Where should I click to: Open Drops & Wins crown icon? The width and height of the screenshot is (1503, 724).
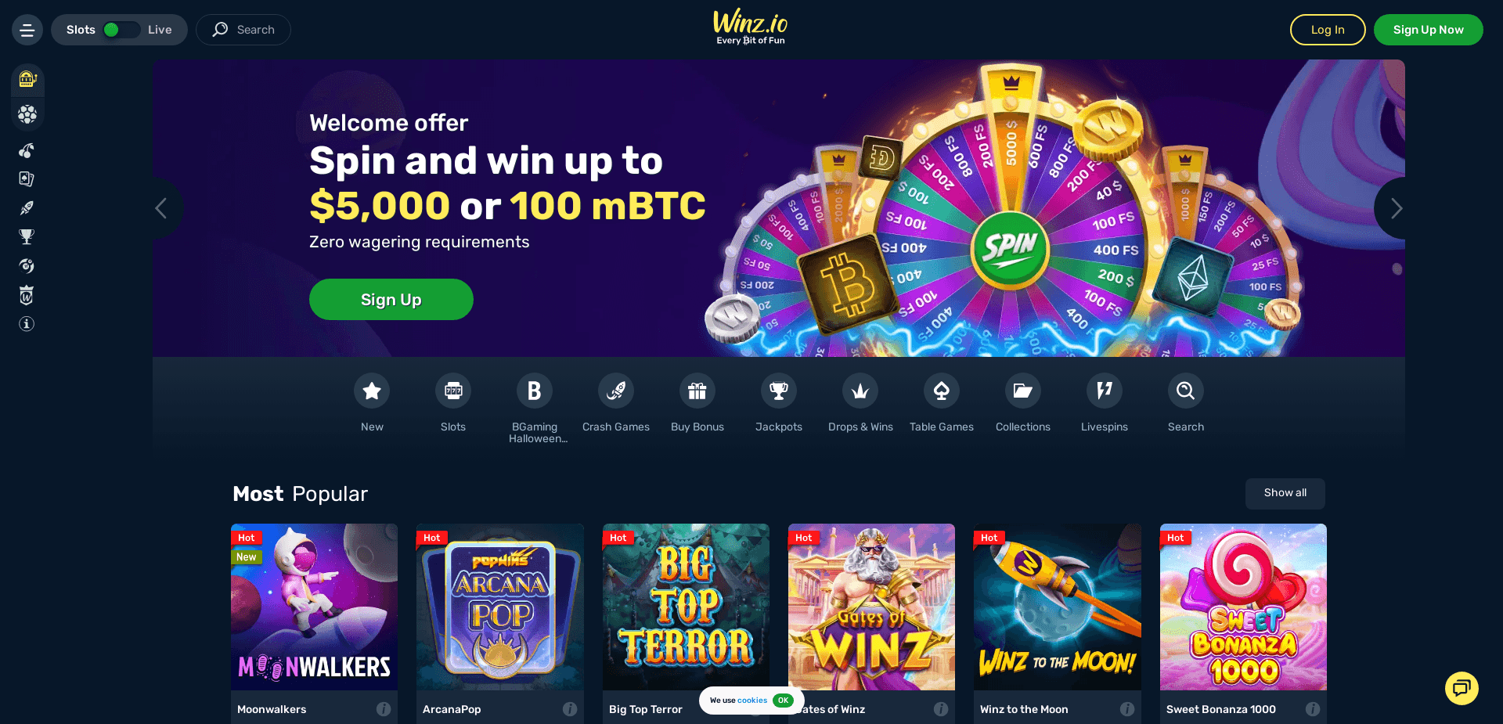[x=860, y=391]
